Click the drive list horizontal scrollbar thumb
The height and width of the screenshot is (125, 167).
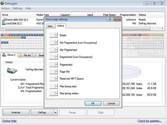pyautogui.click(x=78, y=29)
